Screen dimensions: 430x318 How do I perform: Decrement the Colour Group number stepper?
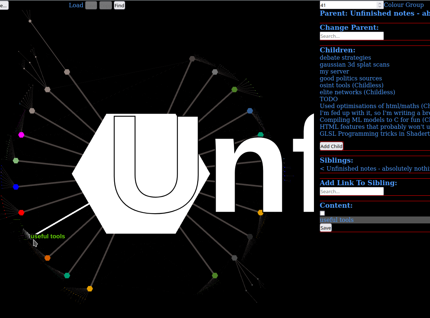tap(380, 7)
